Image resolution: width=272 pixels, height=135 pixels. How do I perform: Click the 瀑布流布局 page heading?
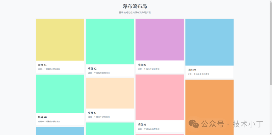(135, 6)
